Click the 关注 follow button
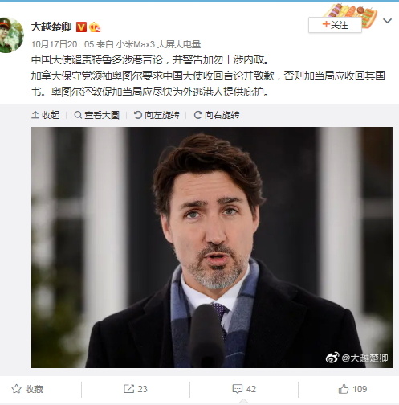 [335, 25]
